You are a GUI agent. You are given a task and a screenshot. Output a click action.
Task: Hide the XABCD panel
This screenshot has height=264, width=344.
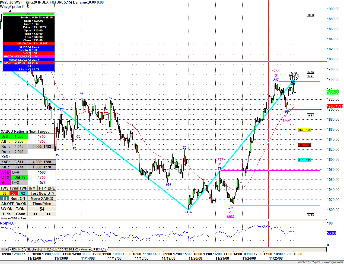[7, 214]
